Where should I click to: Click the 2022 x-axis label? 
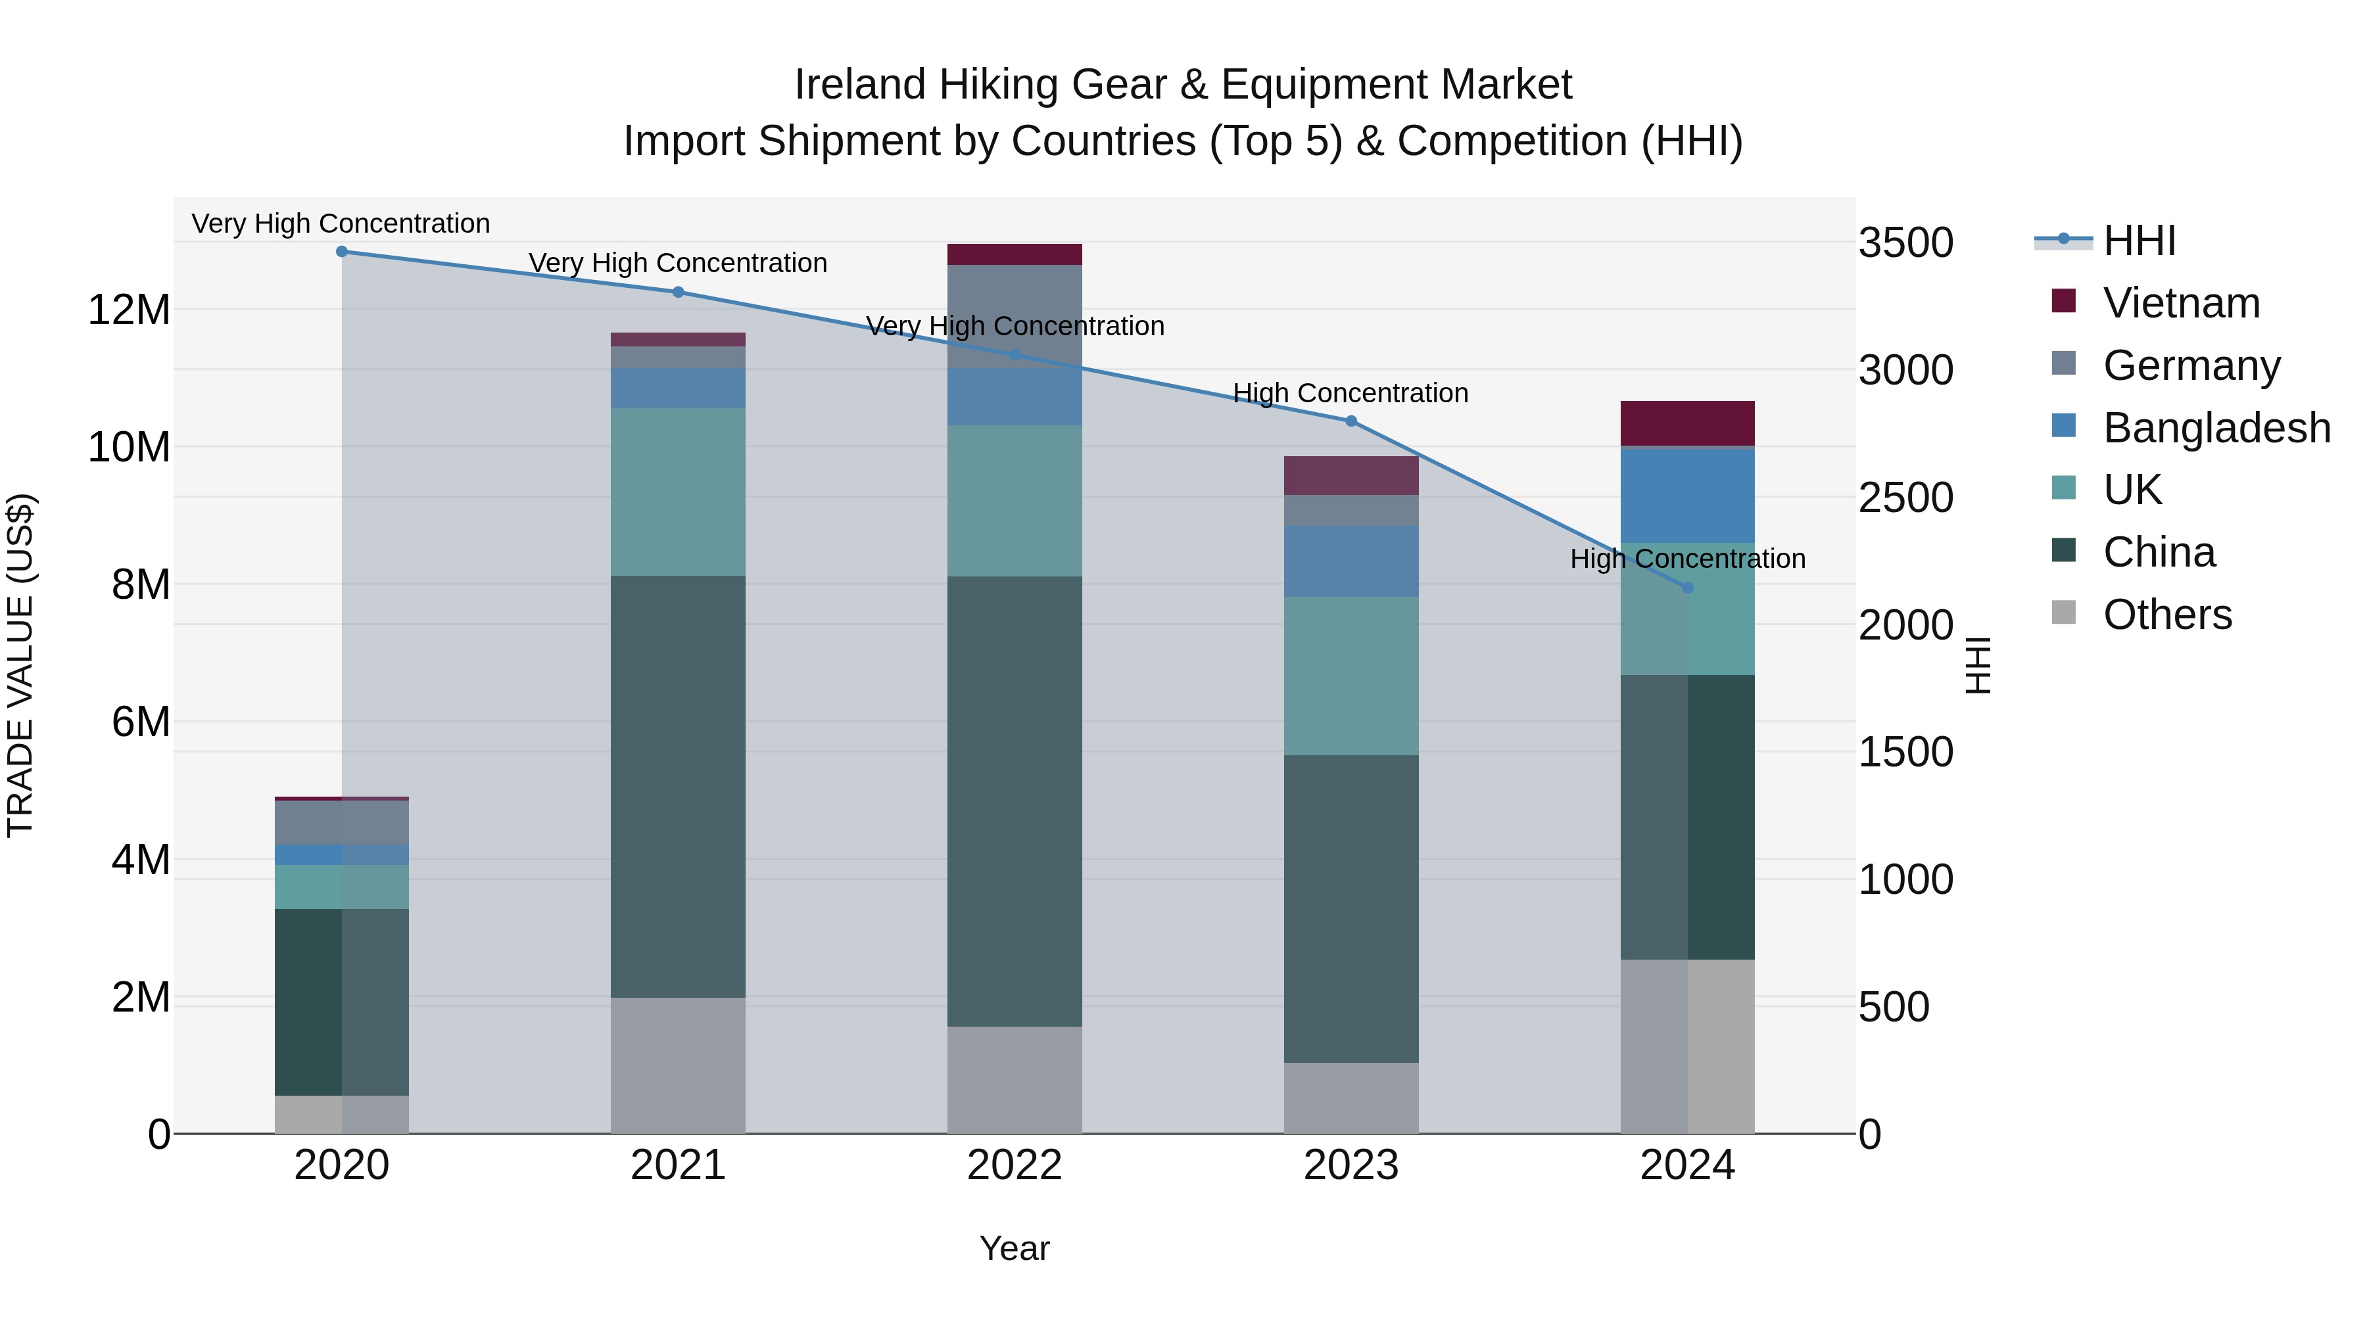coord(1015,1165)
